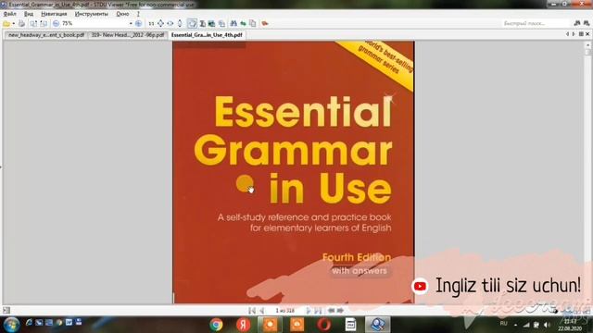
Task: Click the quick search field
Action: coord(536,23)
